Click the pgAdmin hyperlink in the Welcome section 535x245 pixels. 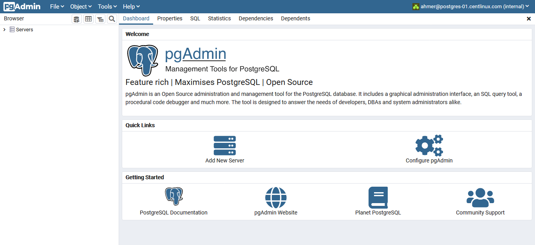[195, 54]
